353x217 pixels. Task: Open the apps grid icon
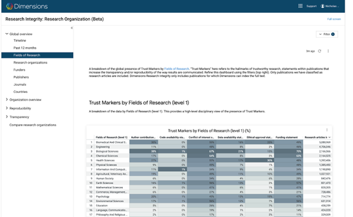pyautogui.click(x=300, y=6)
